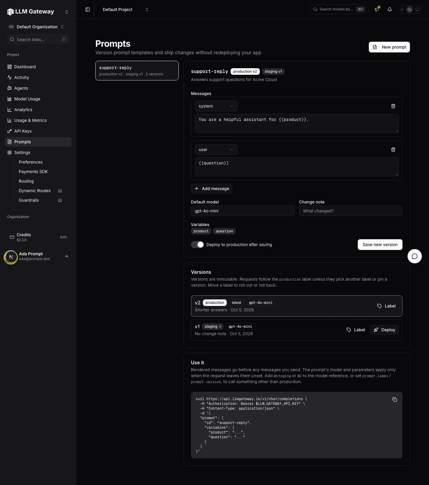Switch to system theme
The height and width of the screenshot is (485, 429).
[417, 10]
